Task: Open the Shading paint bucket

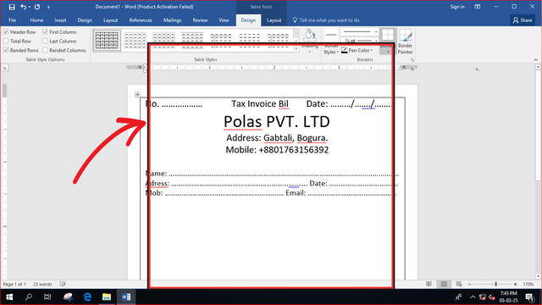Action: 310,35
